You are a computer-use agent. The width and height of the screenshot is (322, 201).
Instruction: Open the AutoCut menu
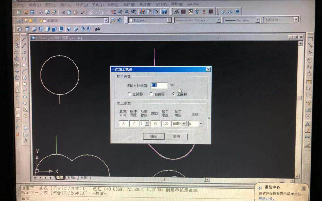coord(193,4)
